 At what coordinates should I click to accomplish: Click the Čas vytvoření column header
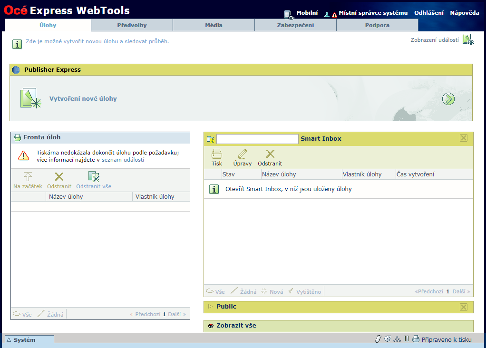tap(415, 174)
